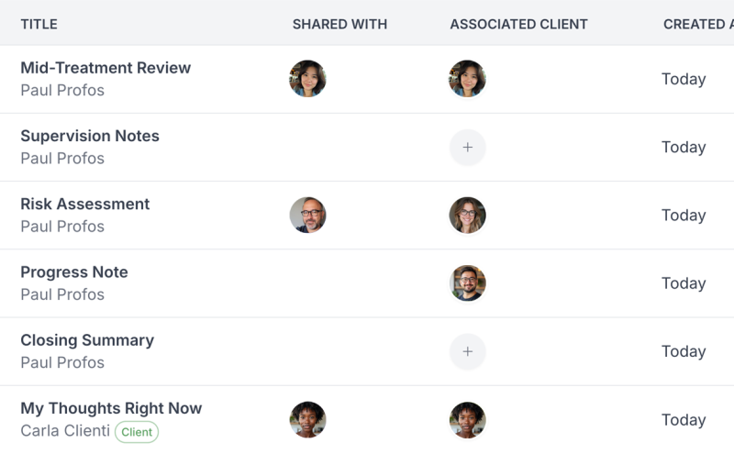
Task: Open the Closing Summary note
Action: tap(87, 340)
